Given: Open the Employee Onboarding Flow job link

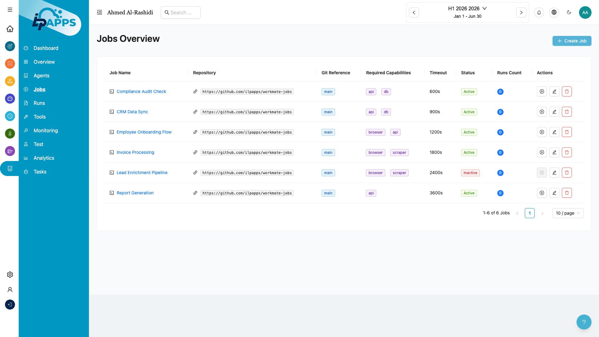Looking at the screenshot, I should [x=144, y=132].
